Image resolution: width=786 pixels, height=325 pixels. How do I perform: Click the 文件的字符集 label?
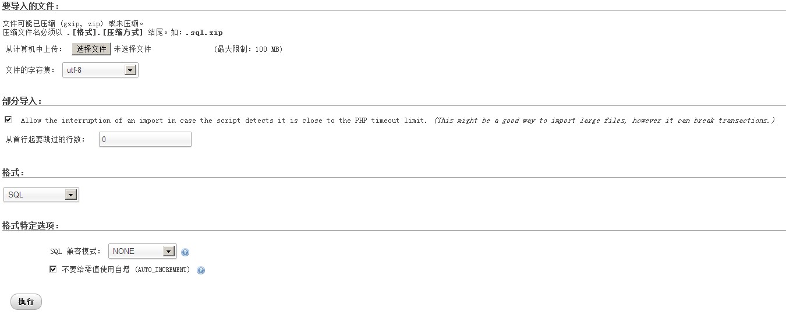[x=30, y=70]
